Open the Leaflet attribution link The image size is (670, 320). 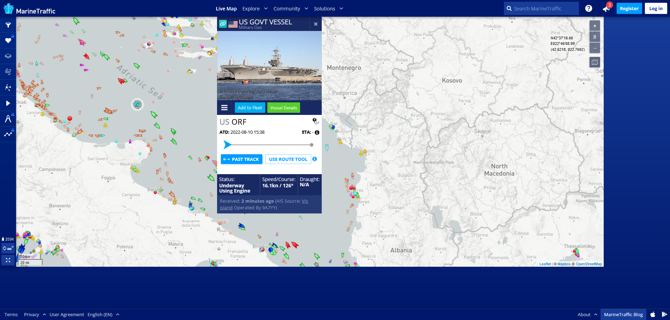pyautogui.click(x=545, y=264)
